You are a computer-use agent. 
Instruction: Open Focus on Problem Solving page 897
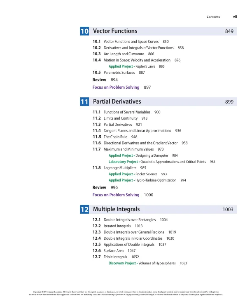116,87
